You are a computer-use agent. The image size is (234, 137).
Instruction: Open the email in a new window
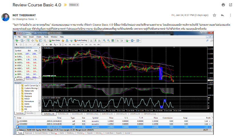pos(231,5)
